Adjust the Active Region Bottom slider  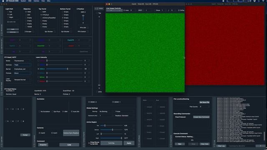tap(111, 130)
